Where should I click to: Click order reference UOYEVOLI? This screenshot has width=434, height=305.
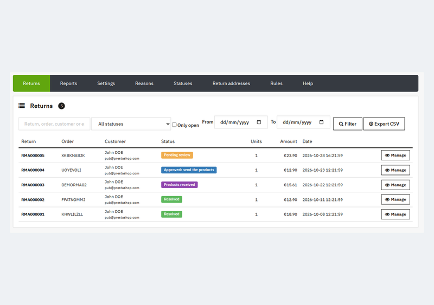point(71,170)
